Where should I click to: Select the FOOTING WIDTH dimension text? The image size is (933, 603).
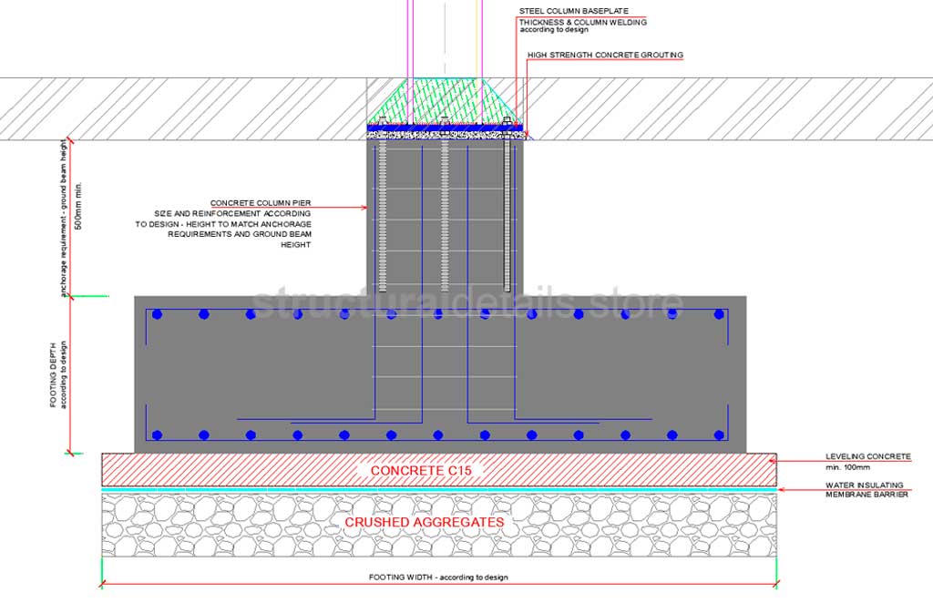click(437, 577)
